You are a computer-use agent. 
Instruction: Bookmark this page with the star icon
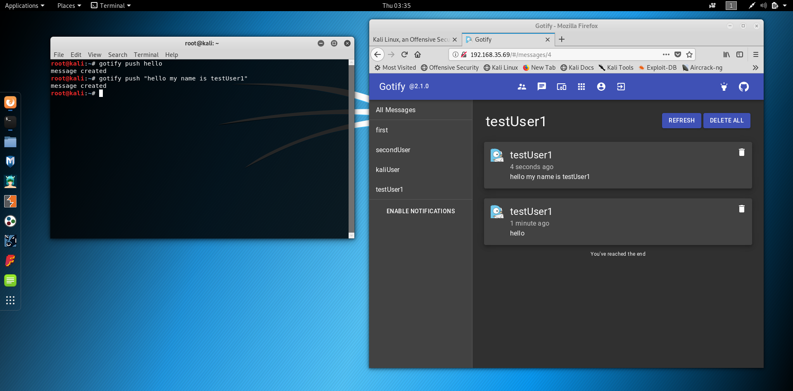click(689, 54)
